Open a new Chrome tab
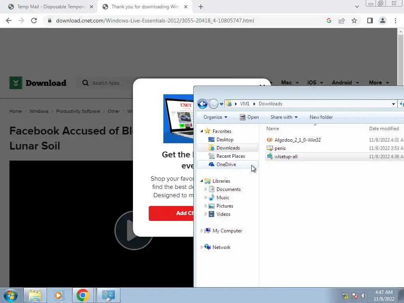The height and width of the screenshot is (303, 404). point(201,7)
